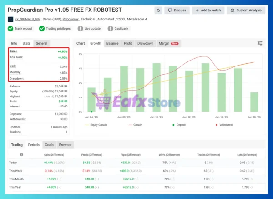Click the Highest value $1,059.84
Image resolution: width=273 pixels, height=199 pixels.
pos(61,97)
